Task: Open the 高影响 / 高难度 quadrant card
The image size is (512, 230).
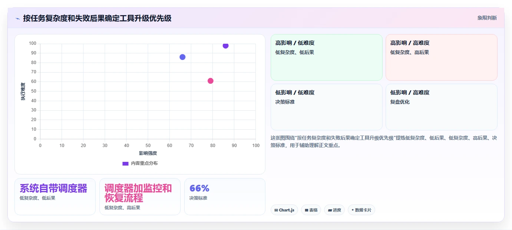Action: tap(441, 57)
